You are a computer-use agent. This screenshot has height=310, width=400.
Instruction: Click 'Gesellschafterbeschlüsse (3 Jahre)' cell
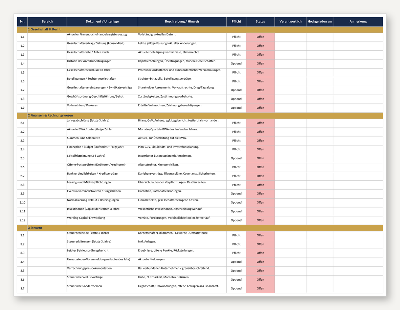[102, 73]
